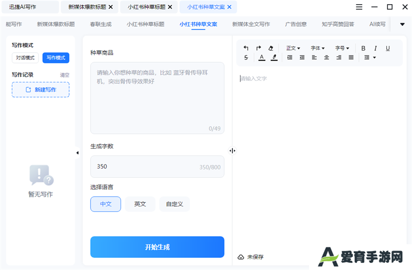Focus the 种草商品 product description field
The height and width of the screenshot is (270, 412).
click(x=157, y=98)
